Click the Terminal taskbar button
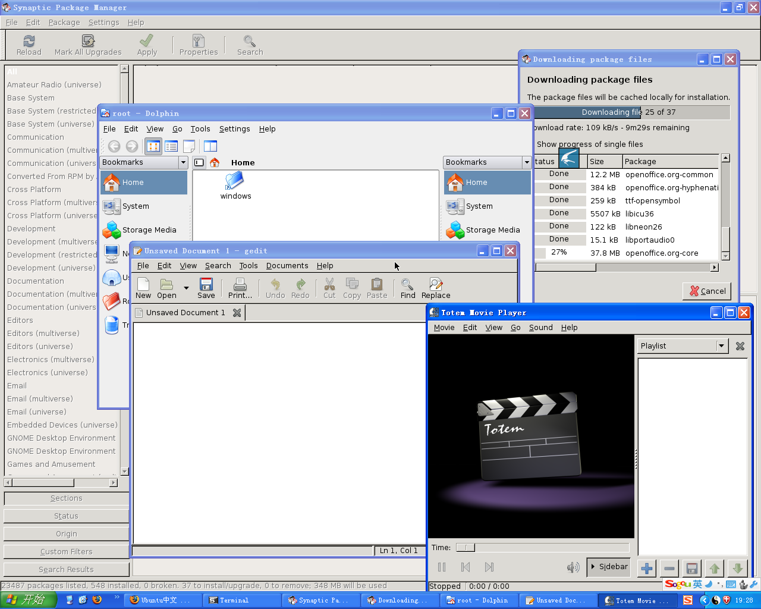 pos(241,601)
